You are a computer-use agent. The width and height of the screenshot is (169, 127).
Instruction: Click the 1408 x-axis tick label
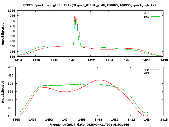[x=98, y=120]
